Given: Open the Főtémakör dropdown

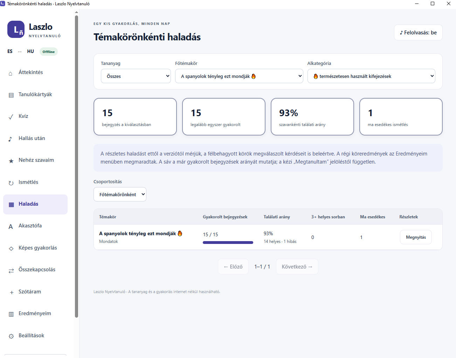Looking at the screenshot, I should [239, 76].
